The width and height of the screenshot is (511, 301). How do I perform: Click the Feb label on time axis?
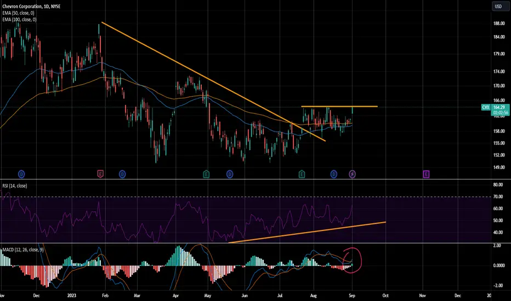click(x=105, y=296)
